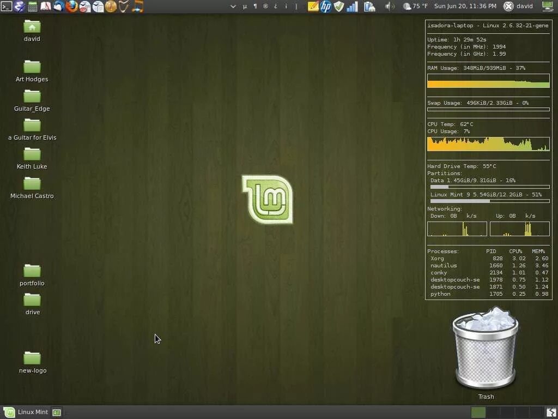Click the Uptime: 1h 29m 52s text
The width and height of the screenshot is (558, 419).
[x=457, y=39]
